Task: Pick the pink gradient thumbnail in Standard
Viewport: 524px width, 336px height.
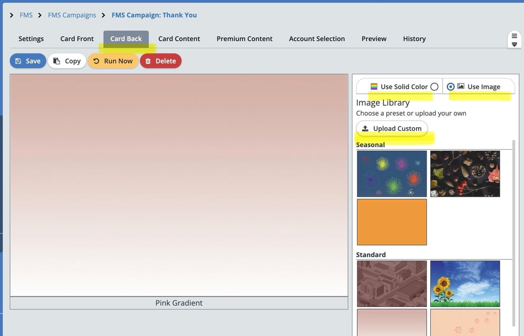Action: pyautogui.click(x=392, y=322)
